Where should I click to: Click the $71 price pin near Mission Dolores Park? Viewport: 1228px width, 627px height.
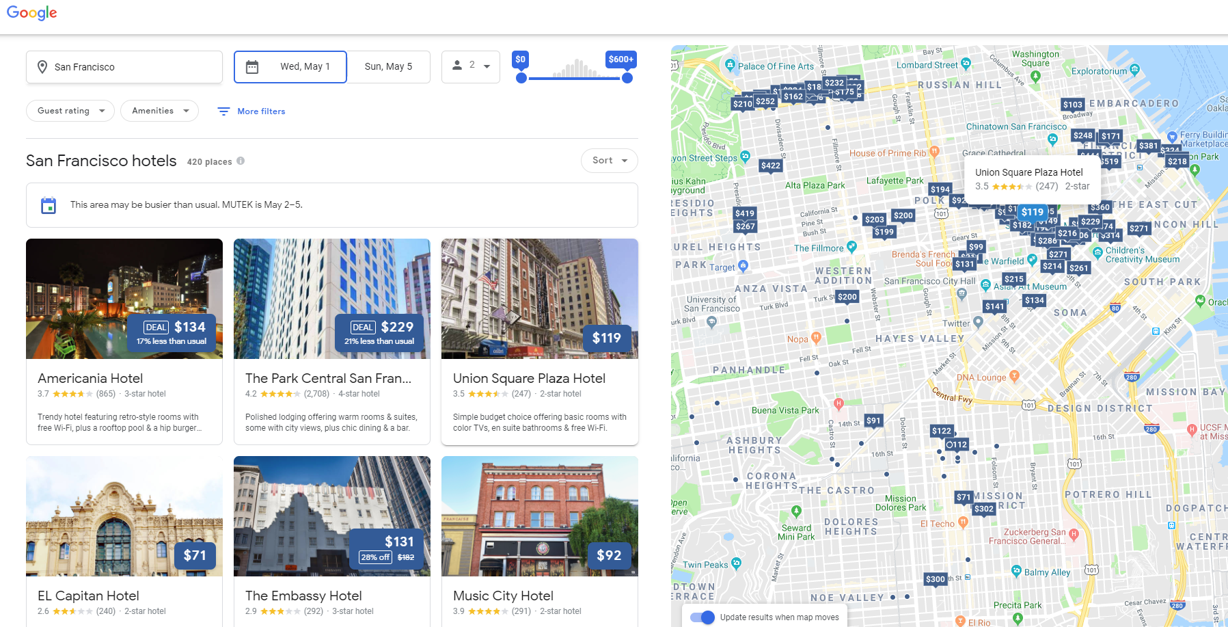pos(964,497)
